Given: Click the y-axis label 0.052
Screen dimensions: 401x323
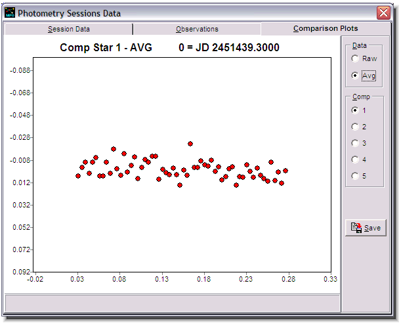Looking at the screenshot, I should coord(22,227).
